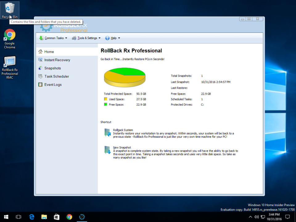
Task: Select Home in the sidebar
Action: 49,51
